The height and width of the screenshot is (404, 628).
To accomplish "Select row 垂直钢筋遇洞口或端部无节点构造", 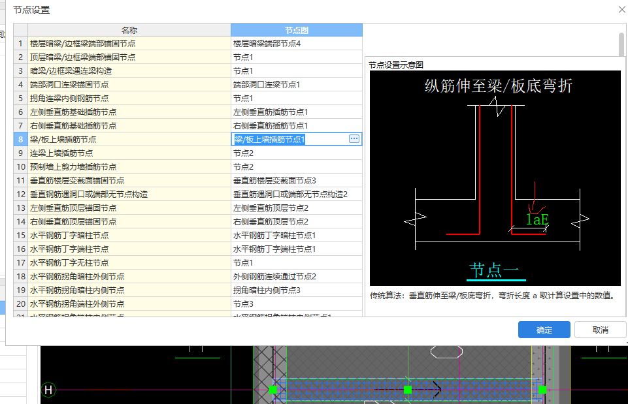I will pyautogui.click(x=129, y=194).
